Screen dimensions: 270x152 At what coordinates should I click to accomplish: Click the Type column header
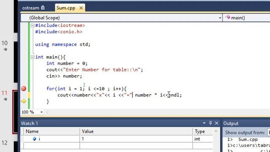coord(202,131)
